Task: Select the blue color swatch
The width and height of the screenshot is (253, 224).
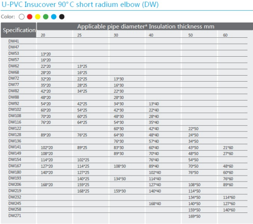Action: tap(54, 17)
